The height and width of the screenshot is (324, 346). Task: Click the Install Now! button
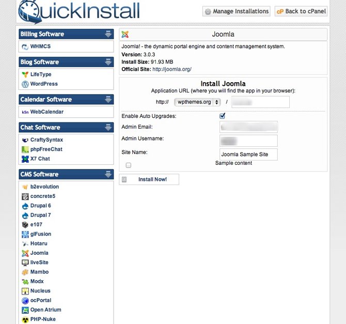pyautogui.click(x=149, y=179)
